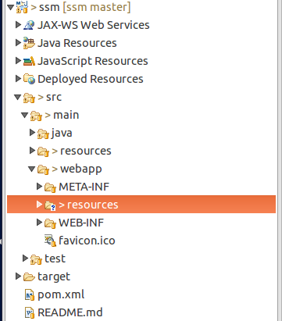Click the untracked resources folder question-mark icon

tap(50, 205)
